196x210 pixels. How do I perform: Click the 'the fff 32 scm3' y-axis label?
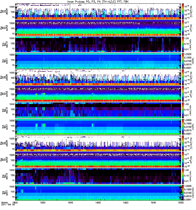pos(4,160)
